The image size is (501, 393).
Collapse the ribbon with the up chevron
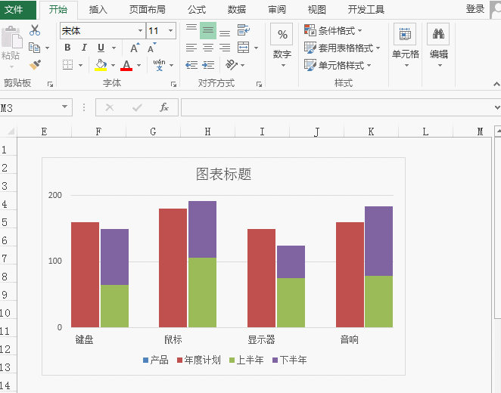click(x=496, y=84)
